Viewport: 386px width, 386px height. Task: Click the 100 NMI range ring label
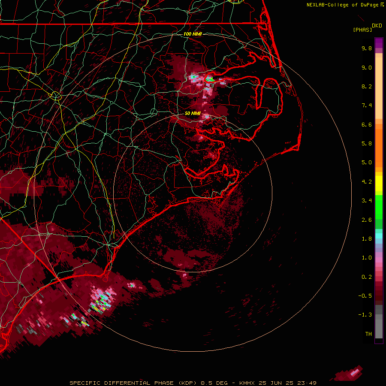point(193,34)
